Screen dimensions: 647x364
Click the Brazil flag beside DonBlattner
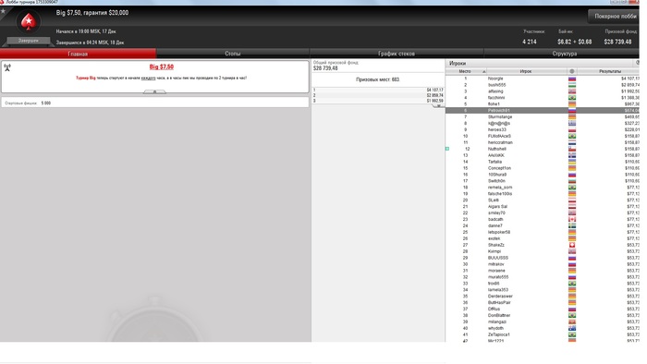click(x=572, y=315)
